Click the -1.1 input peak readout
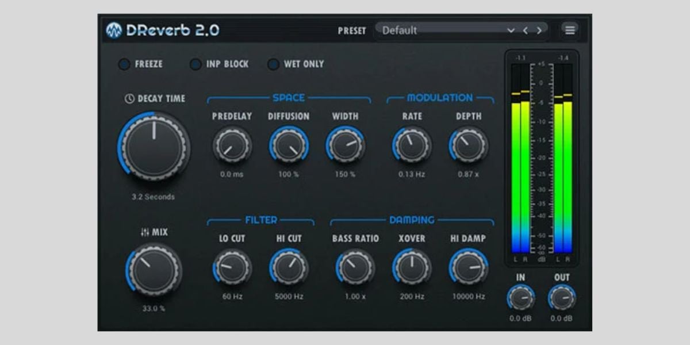The height and width of the screenshot is (345, 690). click(x=520, y=58)
